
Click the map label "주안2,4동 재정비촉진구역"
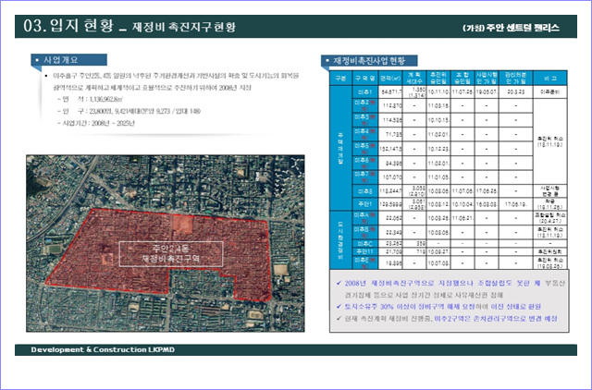(171, 254)
